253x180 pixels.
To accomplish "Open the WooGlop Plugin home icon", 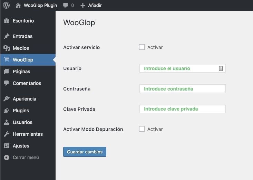I will pos(18,6).
